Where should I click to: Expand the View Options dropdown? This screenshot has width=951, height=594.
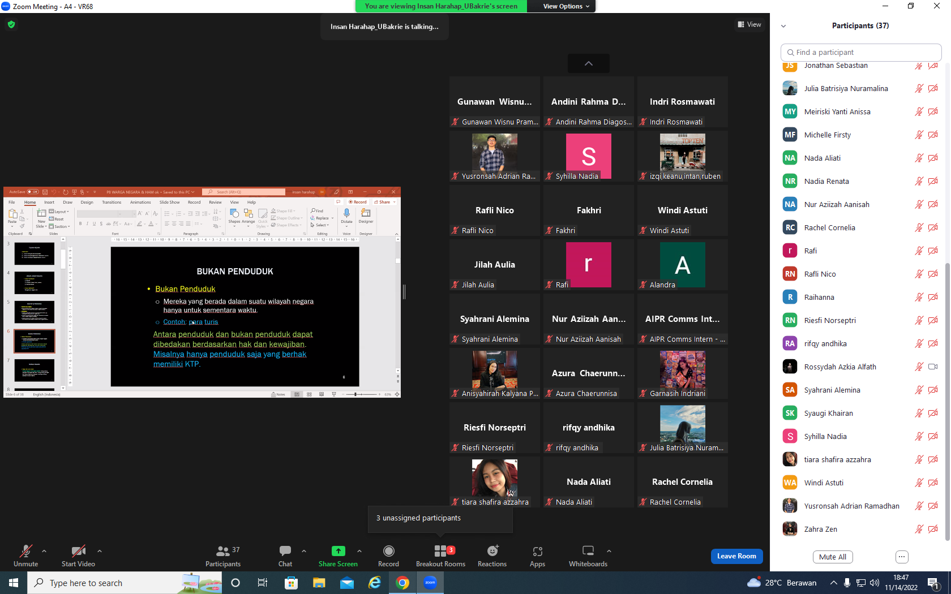(x=566, y=6)
